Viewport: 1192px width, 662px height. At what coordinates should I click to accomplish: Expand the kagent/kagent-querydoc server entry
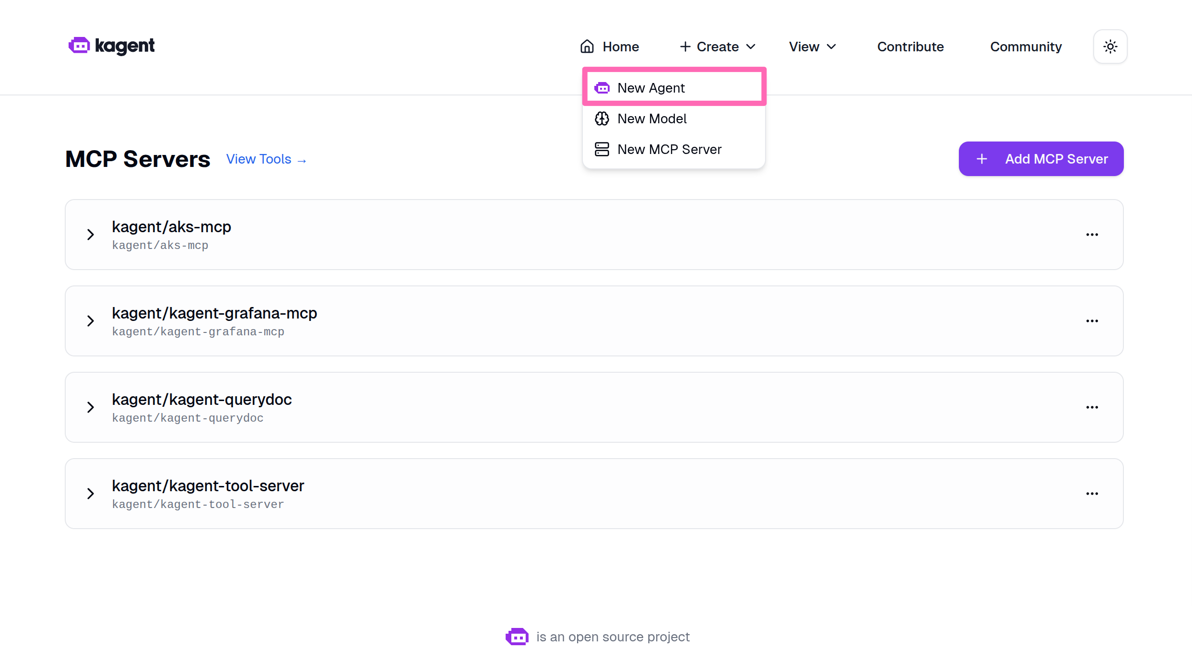(91, 407)
